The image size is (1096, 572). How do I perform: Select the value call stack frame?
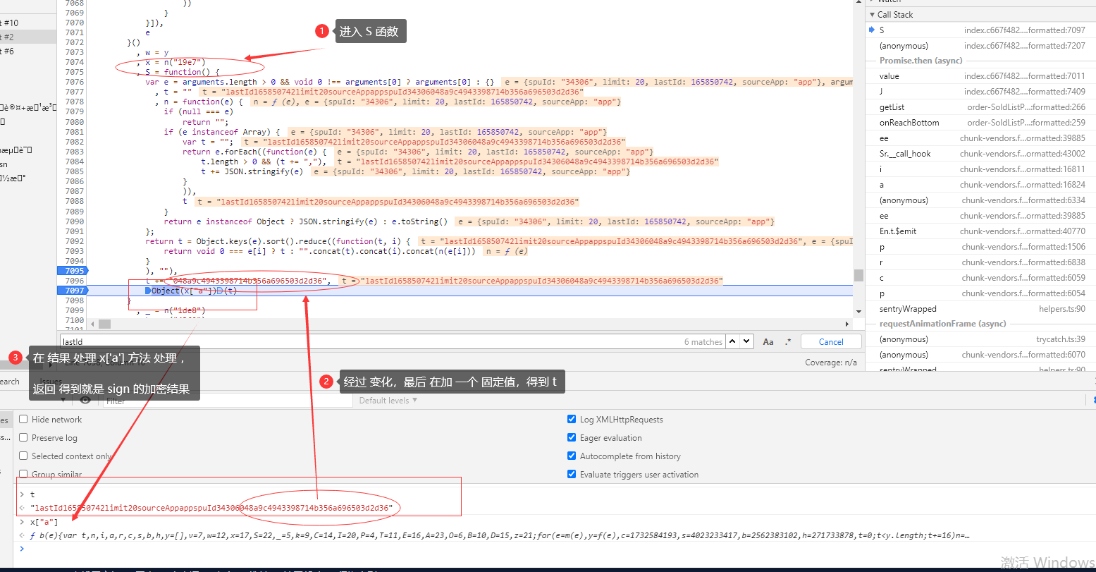(980, 76)
